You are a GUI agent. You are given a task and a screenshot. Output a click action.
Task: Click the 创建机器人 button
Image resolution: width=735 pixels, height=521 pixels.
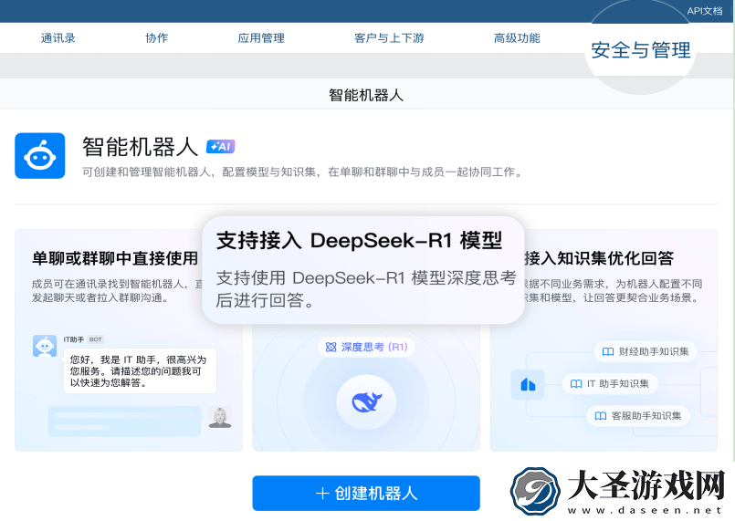click(x=366, y=493)
